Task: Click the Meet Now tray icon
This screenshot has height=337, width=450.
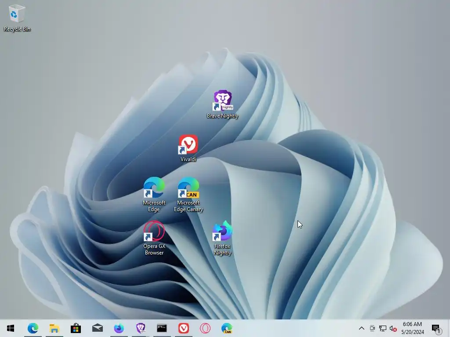Action: (372, 328)
